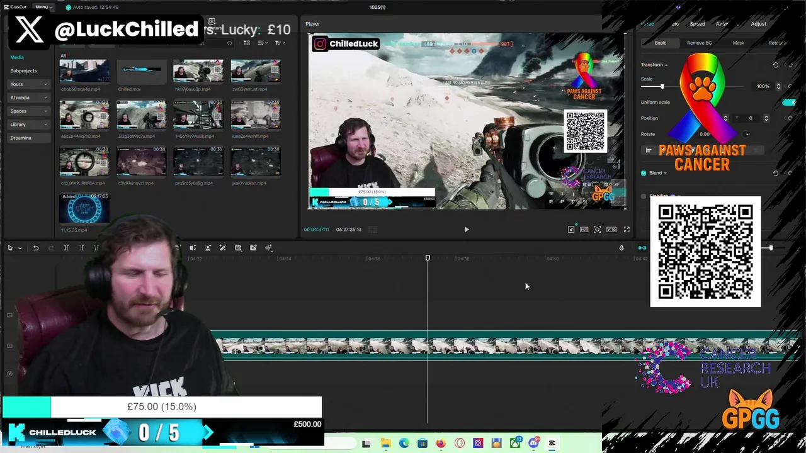This screenshot has width=806, height=453.
Task: Expand the Spaces category
Action: tap(28, 111)
